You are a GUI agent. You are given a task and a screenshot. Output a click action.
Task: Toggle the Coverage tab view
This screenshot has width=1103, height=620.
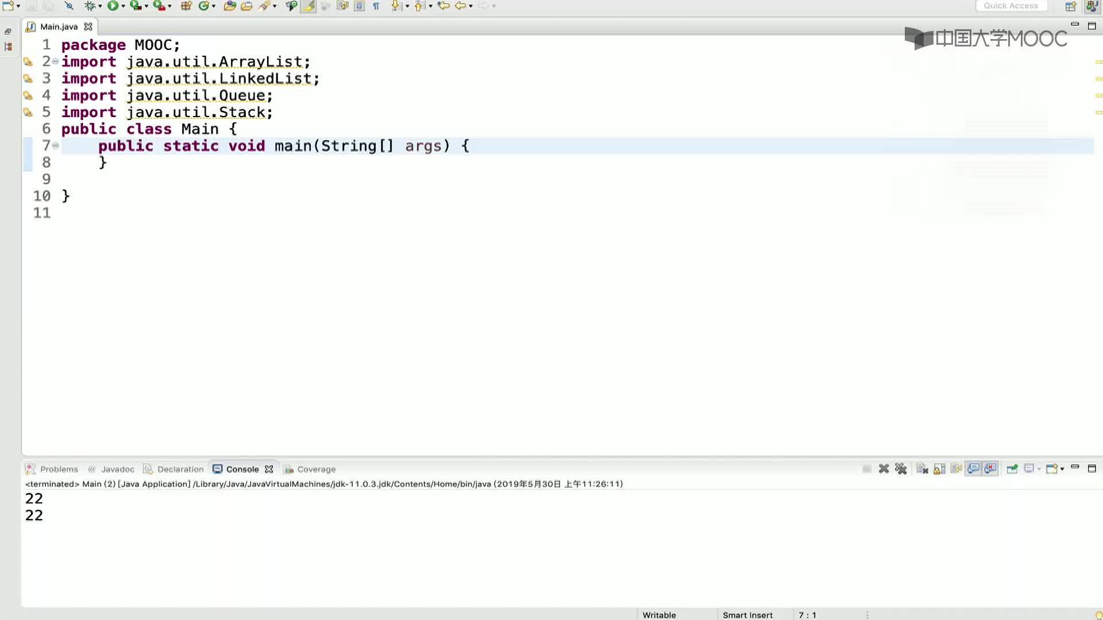316,468
